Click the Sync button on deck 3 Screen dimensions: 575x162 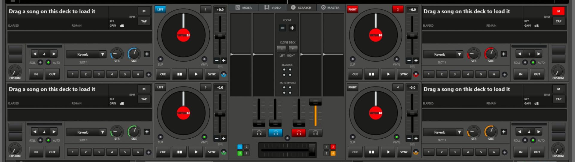click(212, 152)
